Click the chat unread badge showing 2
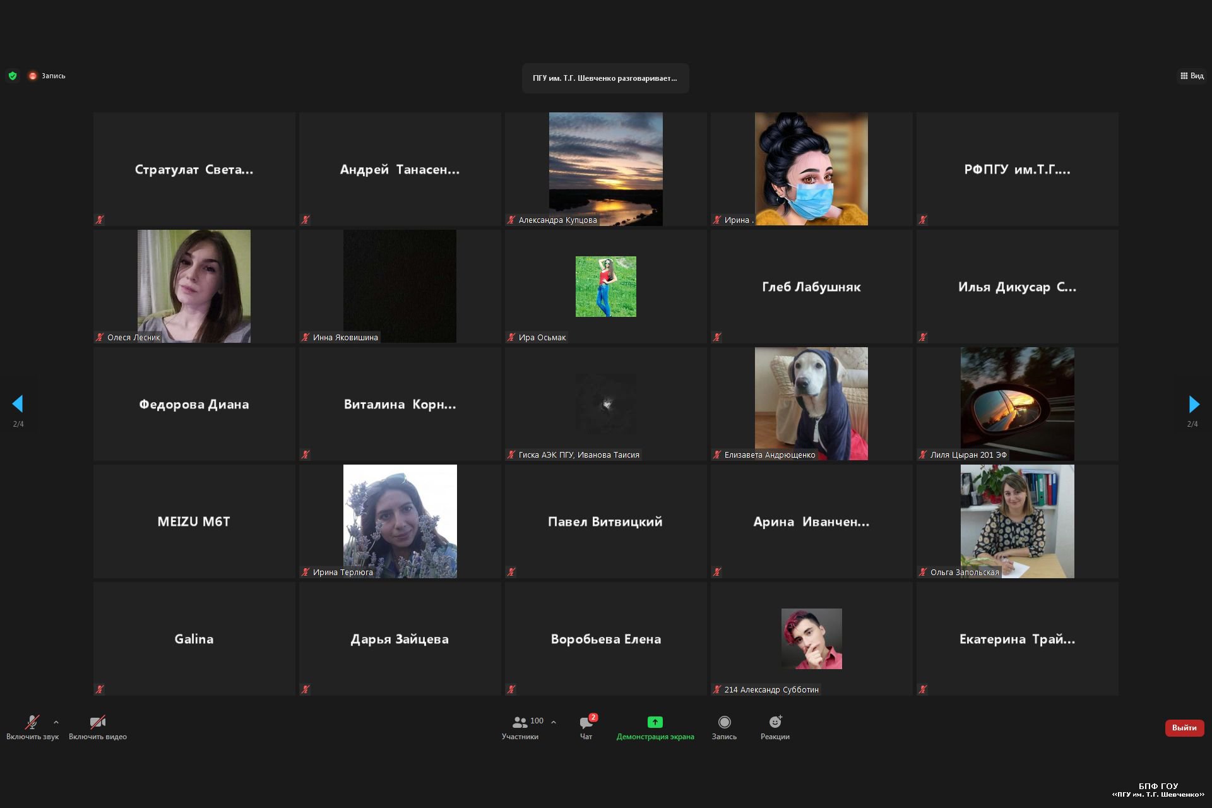The width and height of the screenshot is (1212, 808). click(593, 717)
